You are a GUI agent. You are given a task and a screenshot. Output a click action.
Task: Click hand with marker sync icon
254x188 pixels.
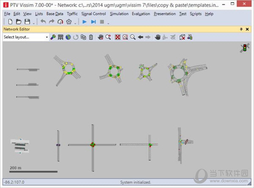pyautogui.click(x=101, y=37)
